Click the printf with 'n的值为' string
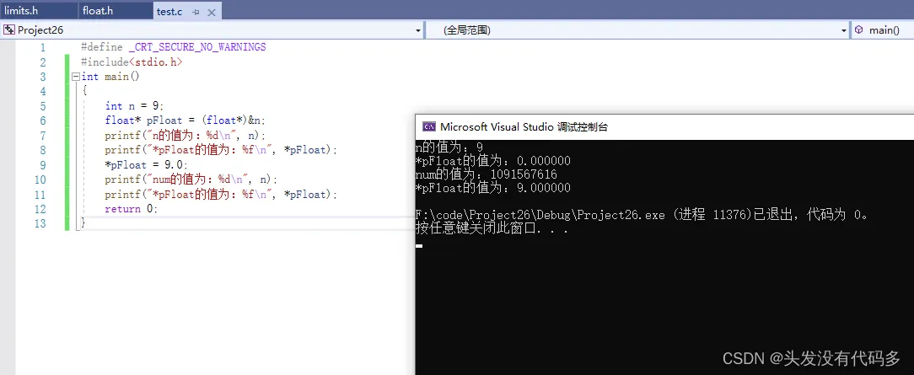Screen dimensions: 914x375 185,135
